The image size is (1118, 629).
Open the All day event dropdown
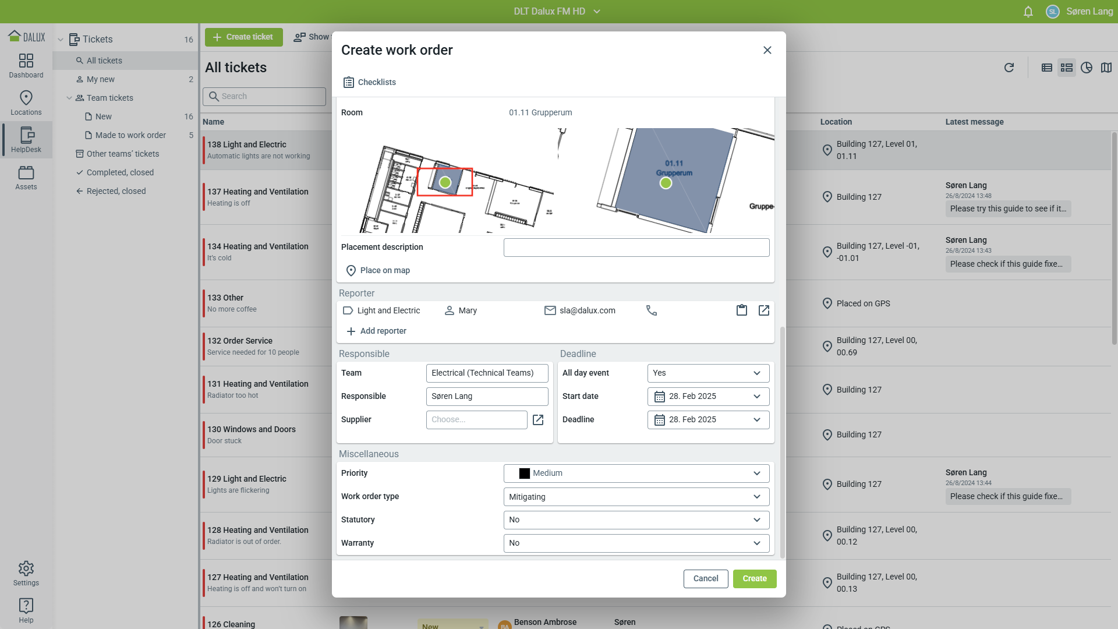tap(708, 373)
